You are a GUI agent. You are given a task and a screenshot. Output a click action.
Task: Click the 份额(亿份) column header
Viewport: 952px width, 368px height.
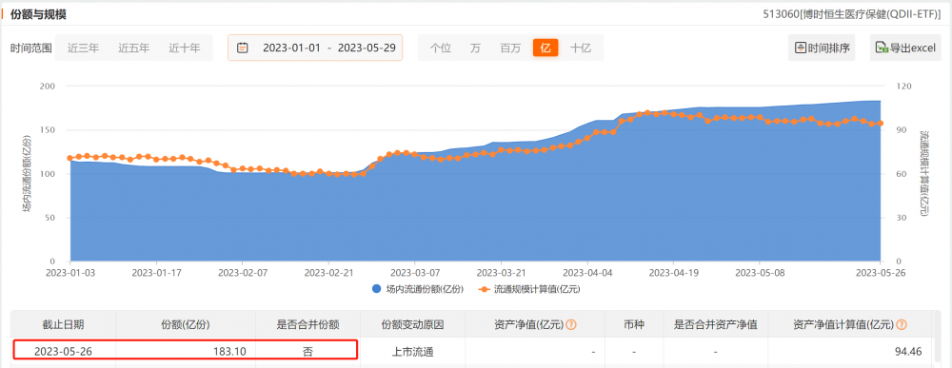[186, 325]
